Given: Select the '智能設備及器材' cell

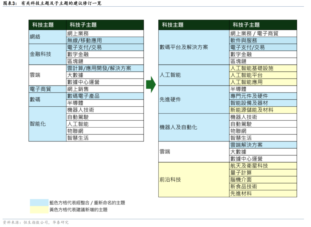Looking at the screenshot, I should (x=263, y=103).
